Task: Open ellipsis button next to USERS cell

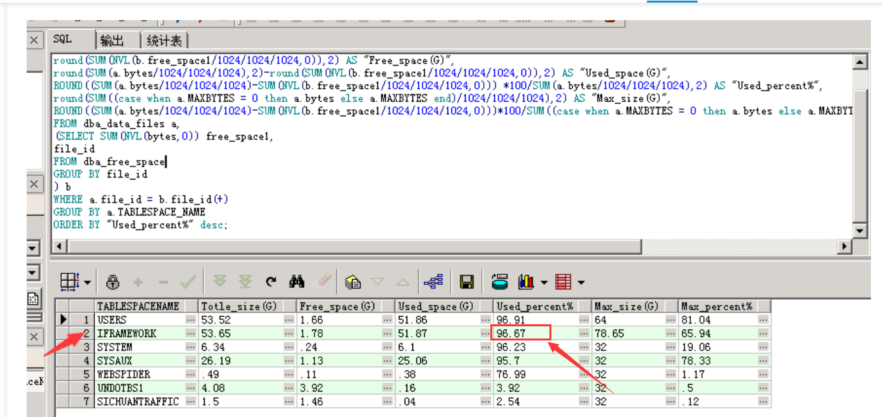Action: click(x=190, y=320)
